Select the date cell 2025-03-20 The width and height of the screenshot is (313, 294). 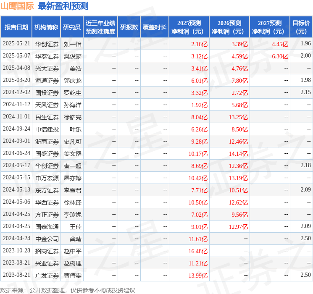point(16,80)
